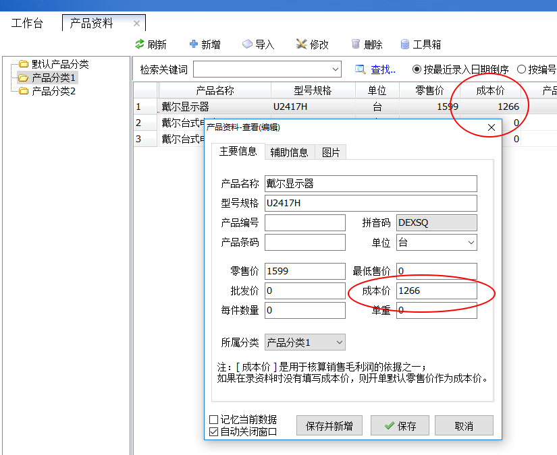Select 按最近录入日期倒序 radio option
Viewport: 557px width, 455px height.
tap(417, 69)
